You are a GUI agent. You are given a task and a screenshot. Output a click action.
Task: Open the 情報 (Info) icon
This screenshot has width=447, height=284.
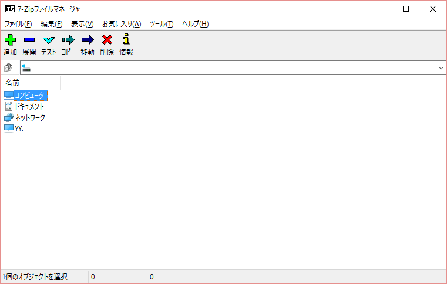click(126, 39)
